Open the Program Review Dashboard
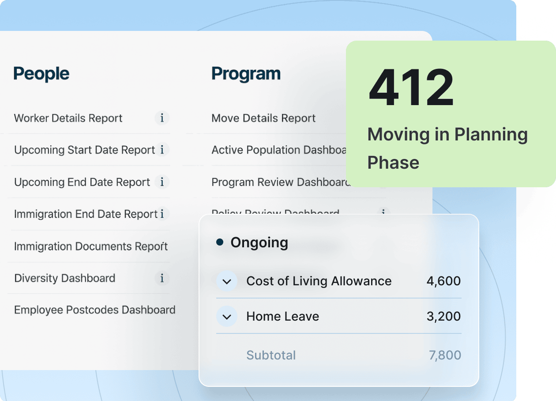The image size is (556, 401). tap(280, 182)
